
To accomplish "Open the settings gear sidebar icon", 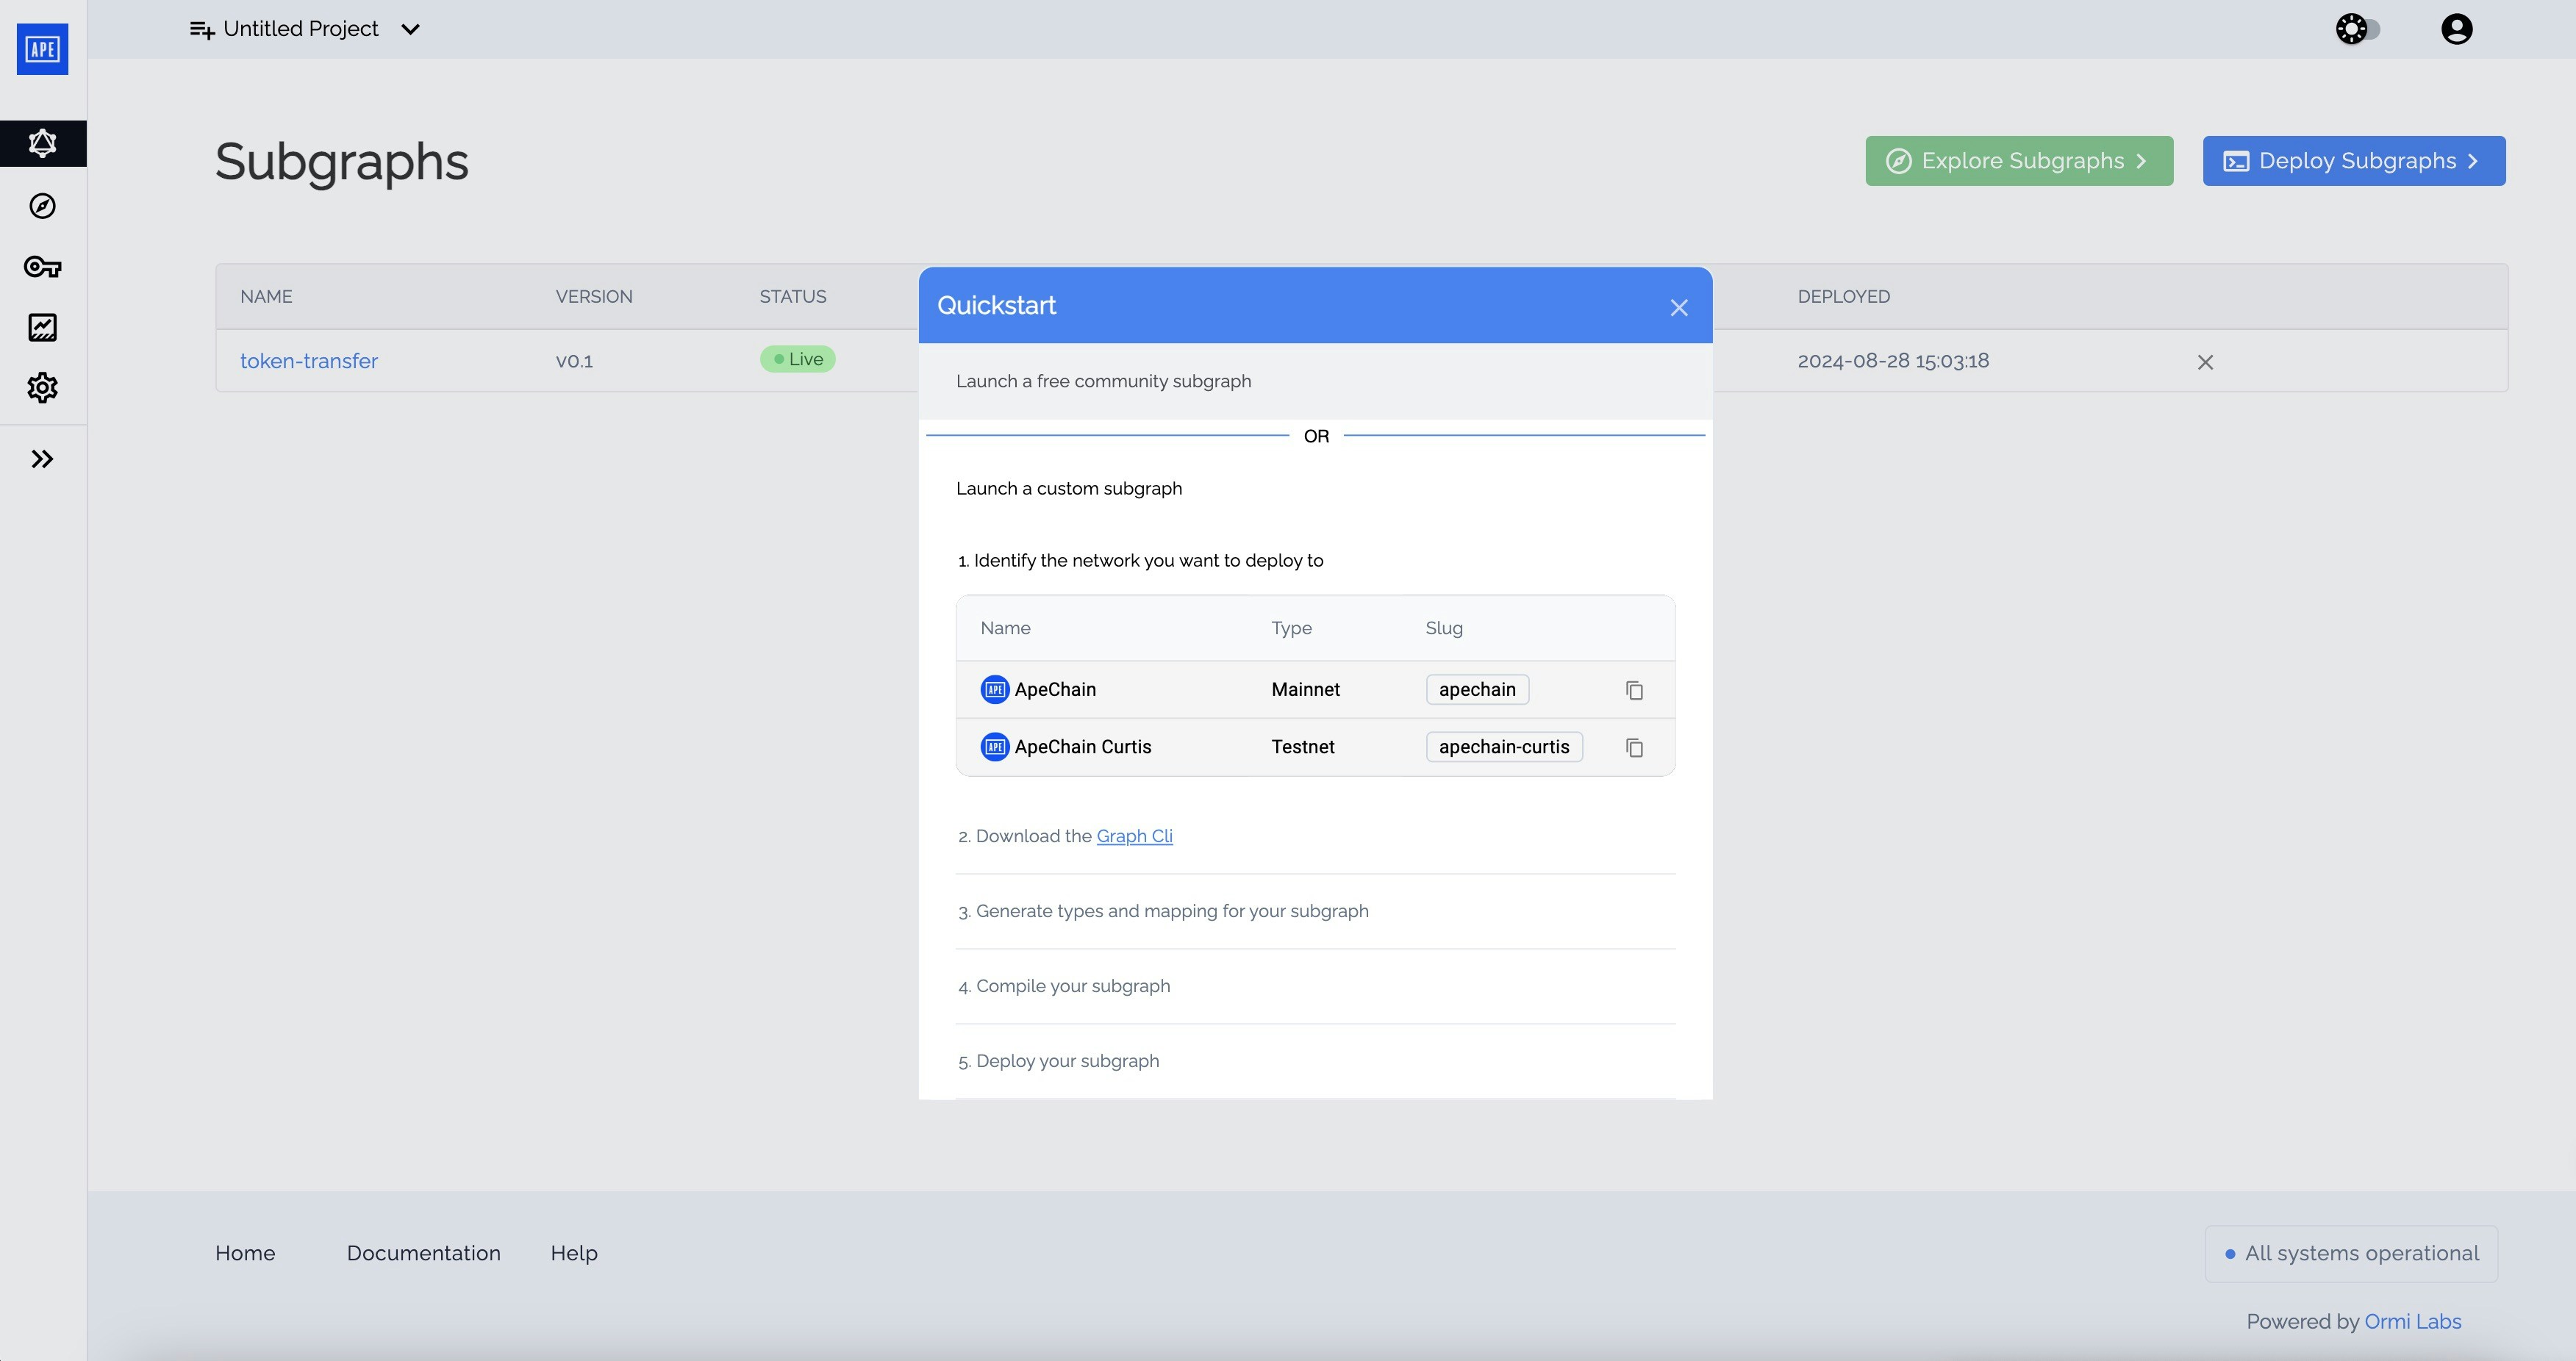I will click(x=43, y=388).
